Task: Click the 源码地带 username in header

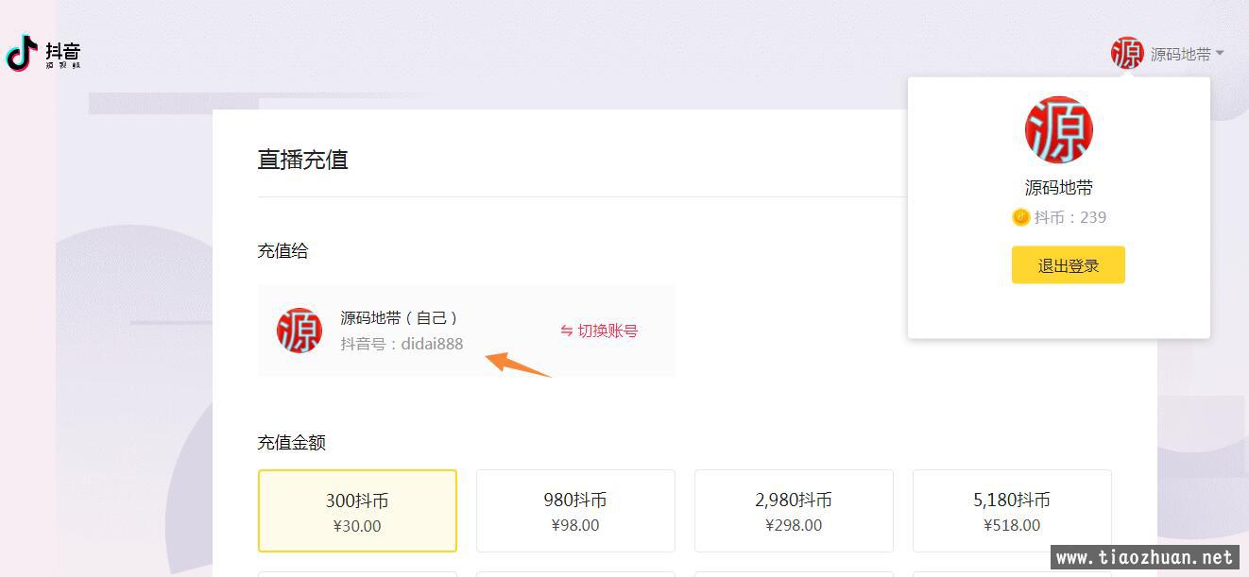Action: [x=1180, y=54]
